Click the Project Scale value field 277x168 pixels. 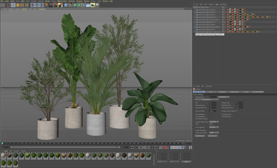(213, 97)
